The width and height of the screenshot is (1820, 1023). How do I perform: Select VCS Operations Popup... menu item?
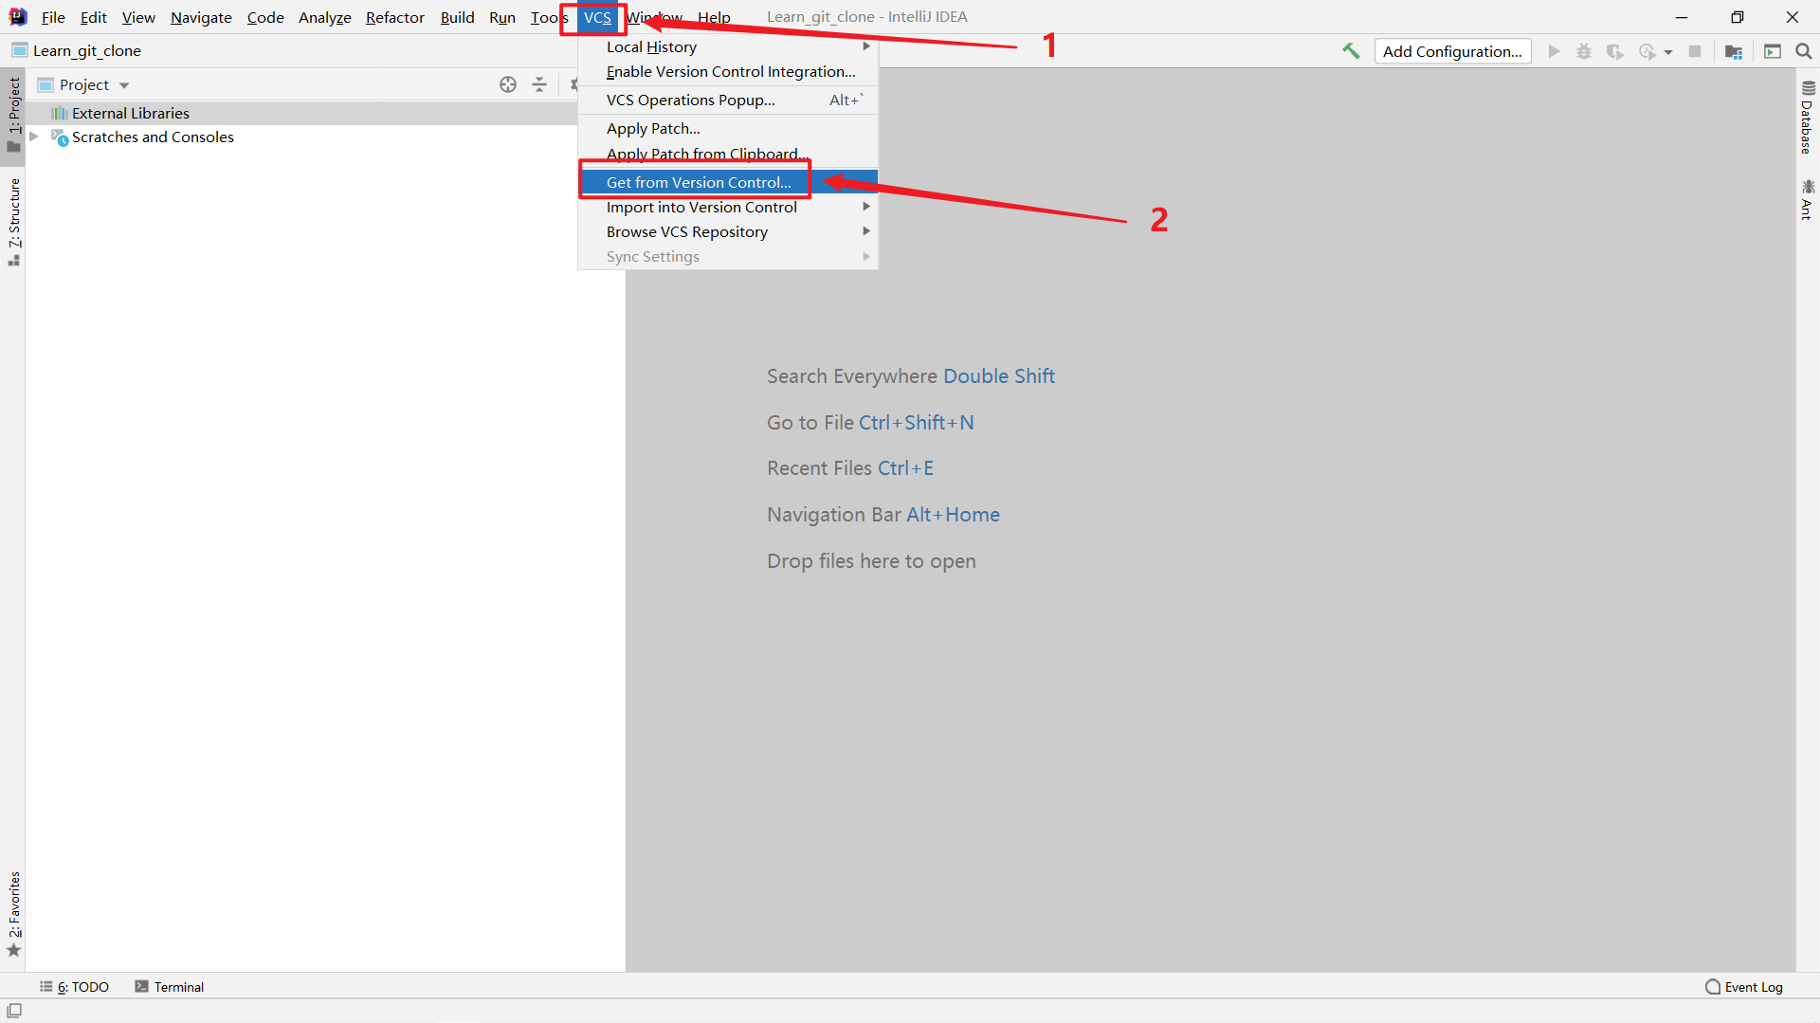(x=728, y=100)
